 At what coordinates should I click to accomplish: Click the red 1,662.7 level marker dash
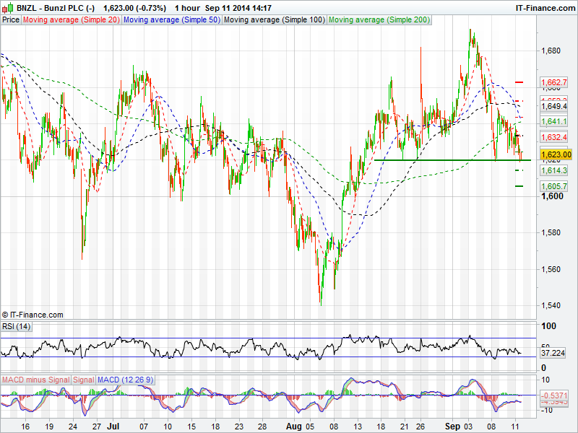coord(519,82)
